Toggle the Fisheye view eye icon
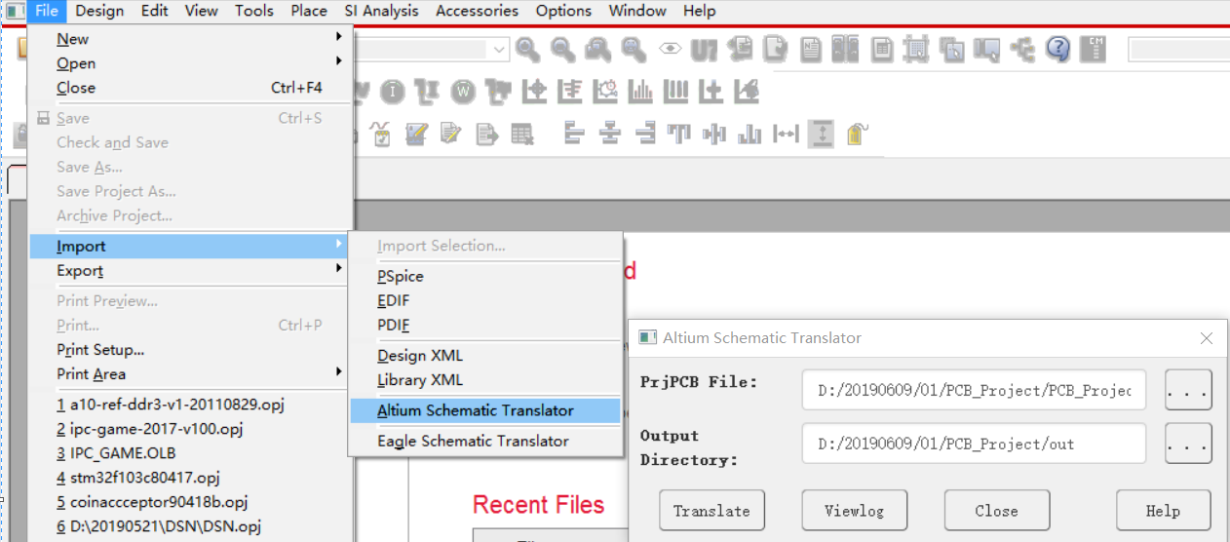This screenshot has width=1230, height=542. [669, 49]
